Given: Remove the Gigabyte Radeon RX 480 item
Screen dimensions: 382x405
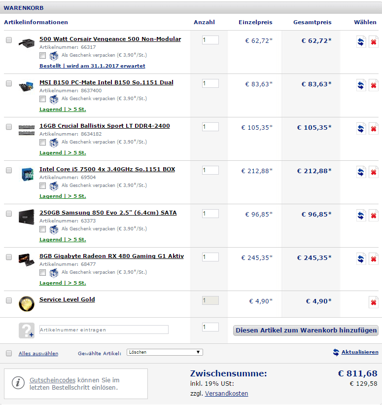Looking at the screenshot, I should pyautogui.click(x=373, y=258).
